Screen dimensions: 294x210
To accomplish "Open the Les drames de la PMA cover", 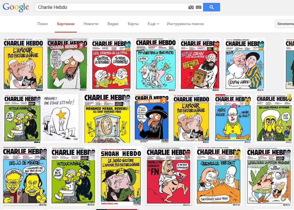I will pyautogui.click(x=111, y=64).
